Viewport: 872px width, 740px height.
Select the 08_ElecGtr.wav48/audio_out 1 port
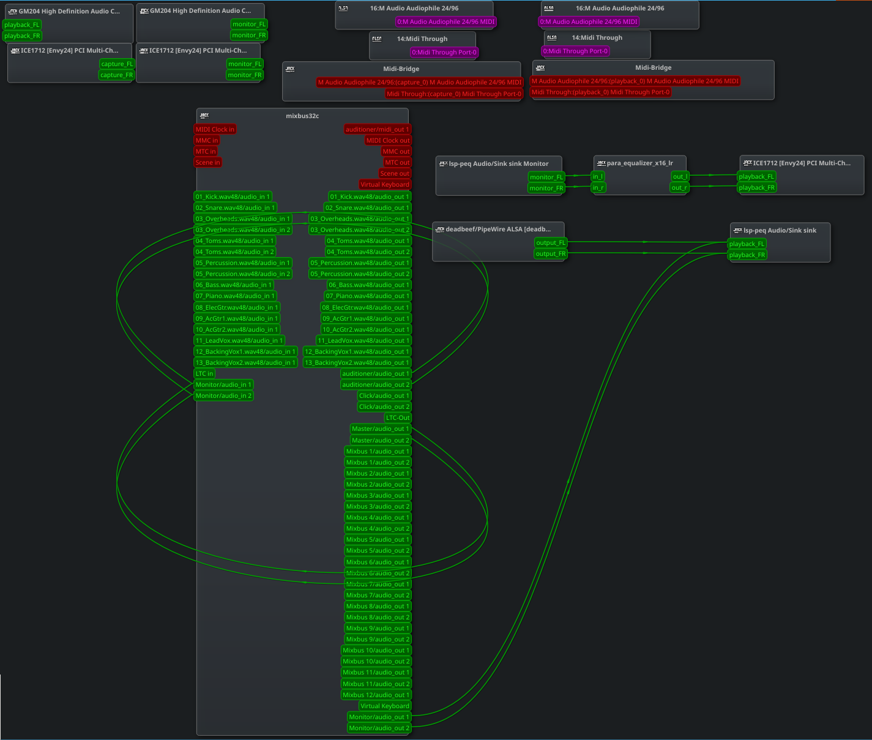(x=366, y=307)
